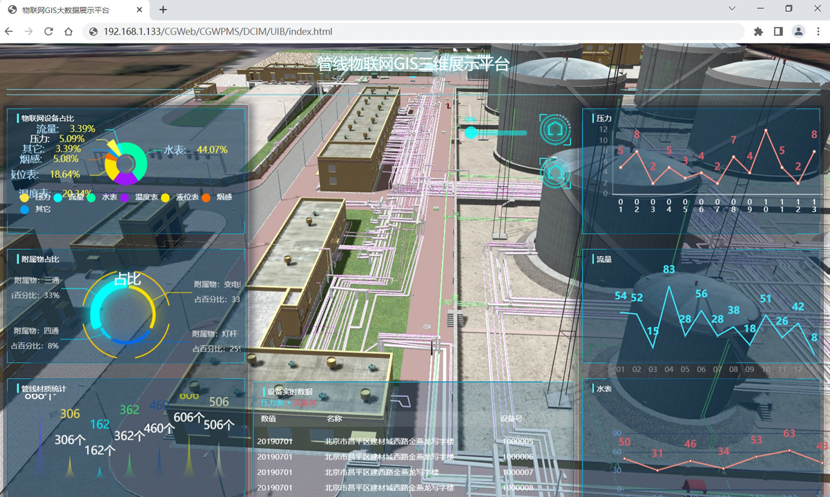Screen dimensions: 830x497
Task: Toggle the 流量 legend item
Action: coord(70,197)
